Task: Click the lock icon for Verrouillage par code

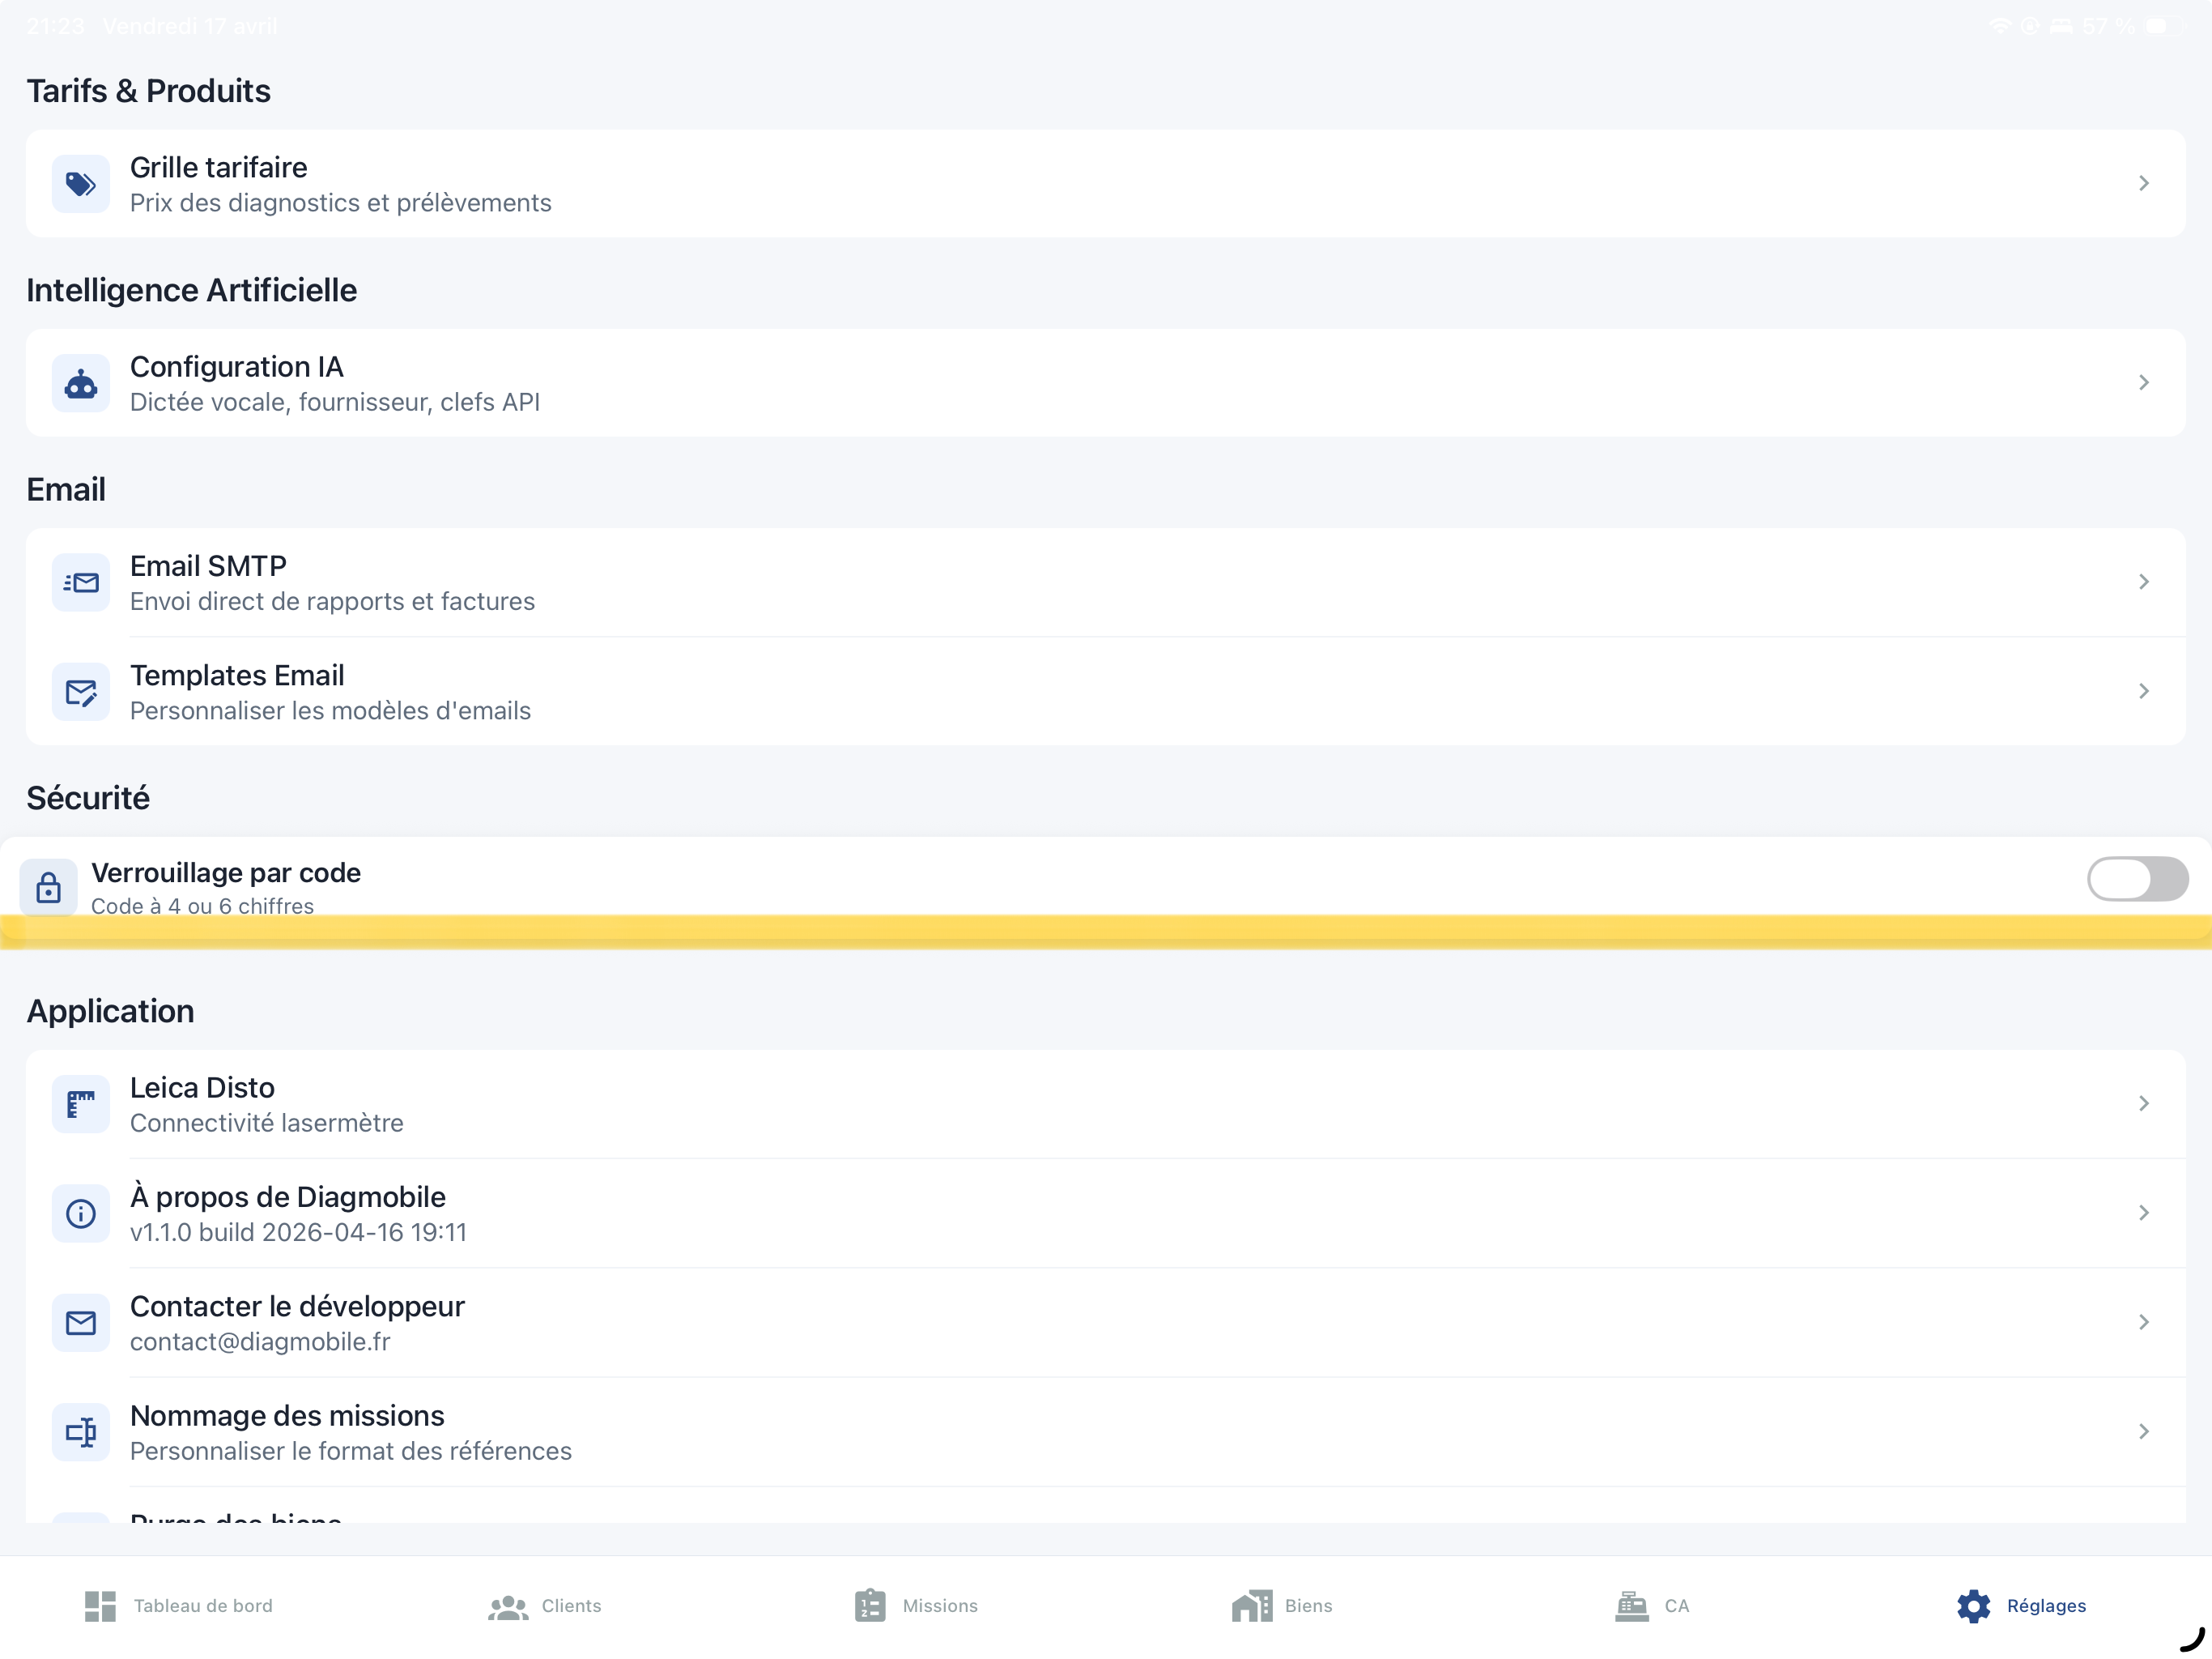Action: 48,886
